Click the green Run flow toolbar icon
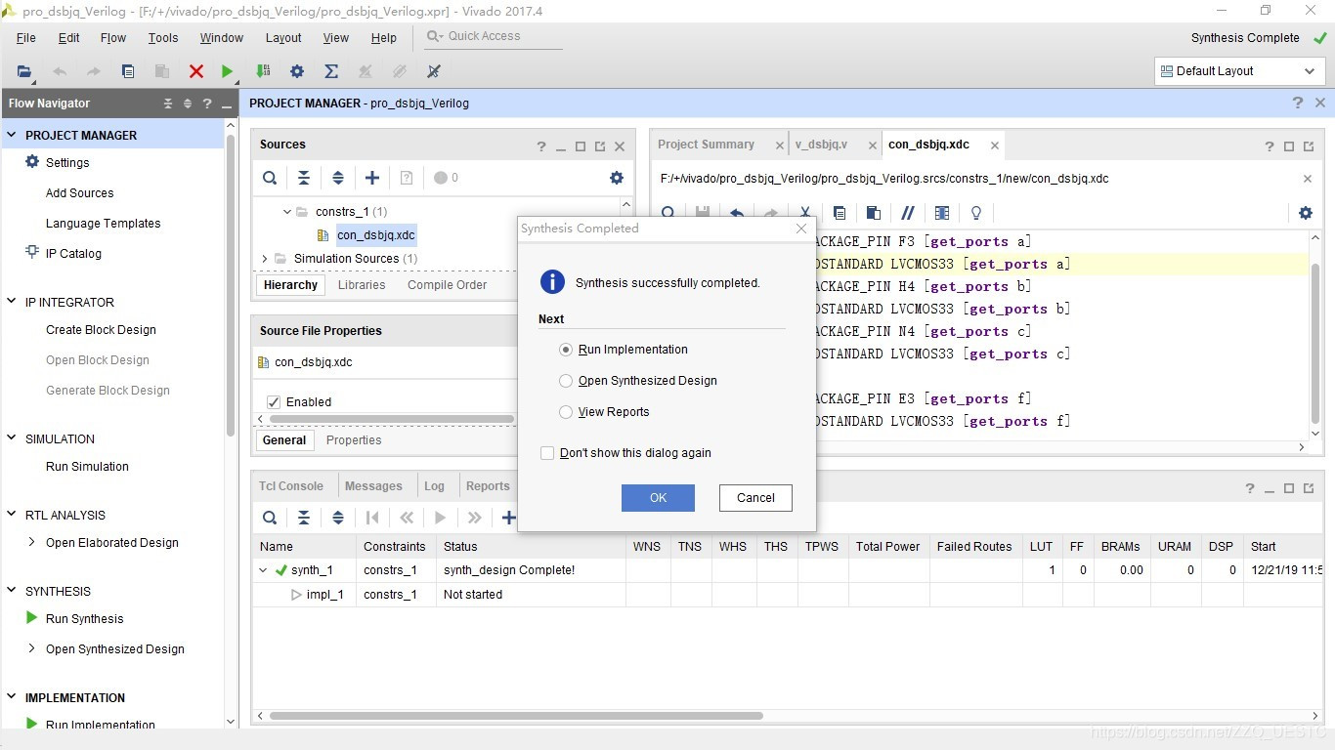 [228, 71]
